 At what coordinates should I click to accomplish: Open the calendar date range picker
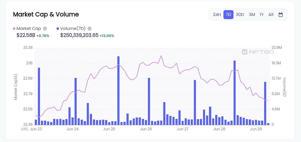280,15
